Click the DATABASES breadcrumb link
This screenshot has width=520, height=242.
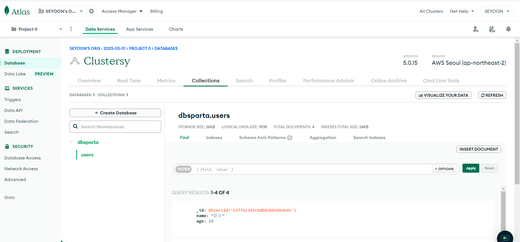point(166,48)
